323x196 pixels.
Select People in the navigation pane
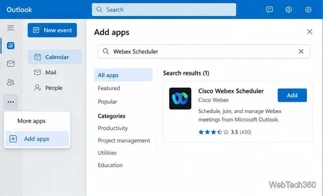point(55,88)
